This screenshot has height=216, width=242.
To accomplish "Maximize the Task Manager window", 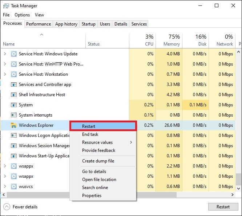I will 217,5.
